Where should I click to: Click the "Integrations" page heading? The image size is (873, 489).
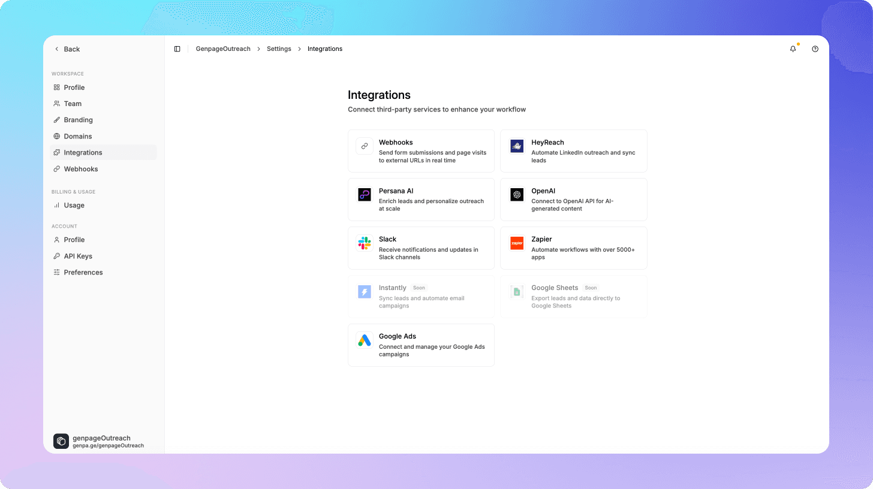click(x=379, y=95)
